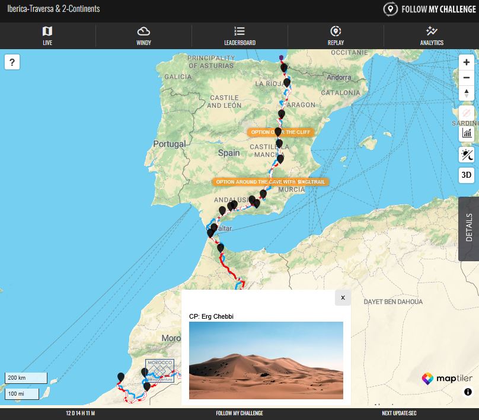This screenshot has height=420, width=479.
Task: Reset map bearing with compass button
Action: 467,93
